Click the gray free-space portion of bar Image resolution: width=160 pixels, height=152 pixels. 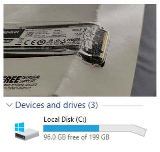[116, 129]
